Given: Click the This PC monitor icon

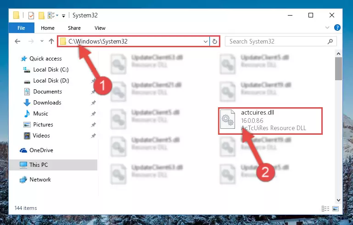Looking at the screenshot, I should (x=23, y=165).
